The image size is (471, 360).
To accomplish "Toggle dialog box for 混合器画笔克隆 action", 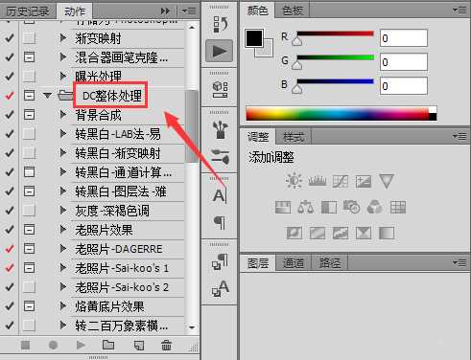I will (29, 57).
